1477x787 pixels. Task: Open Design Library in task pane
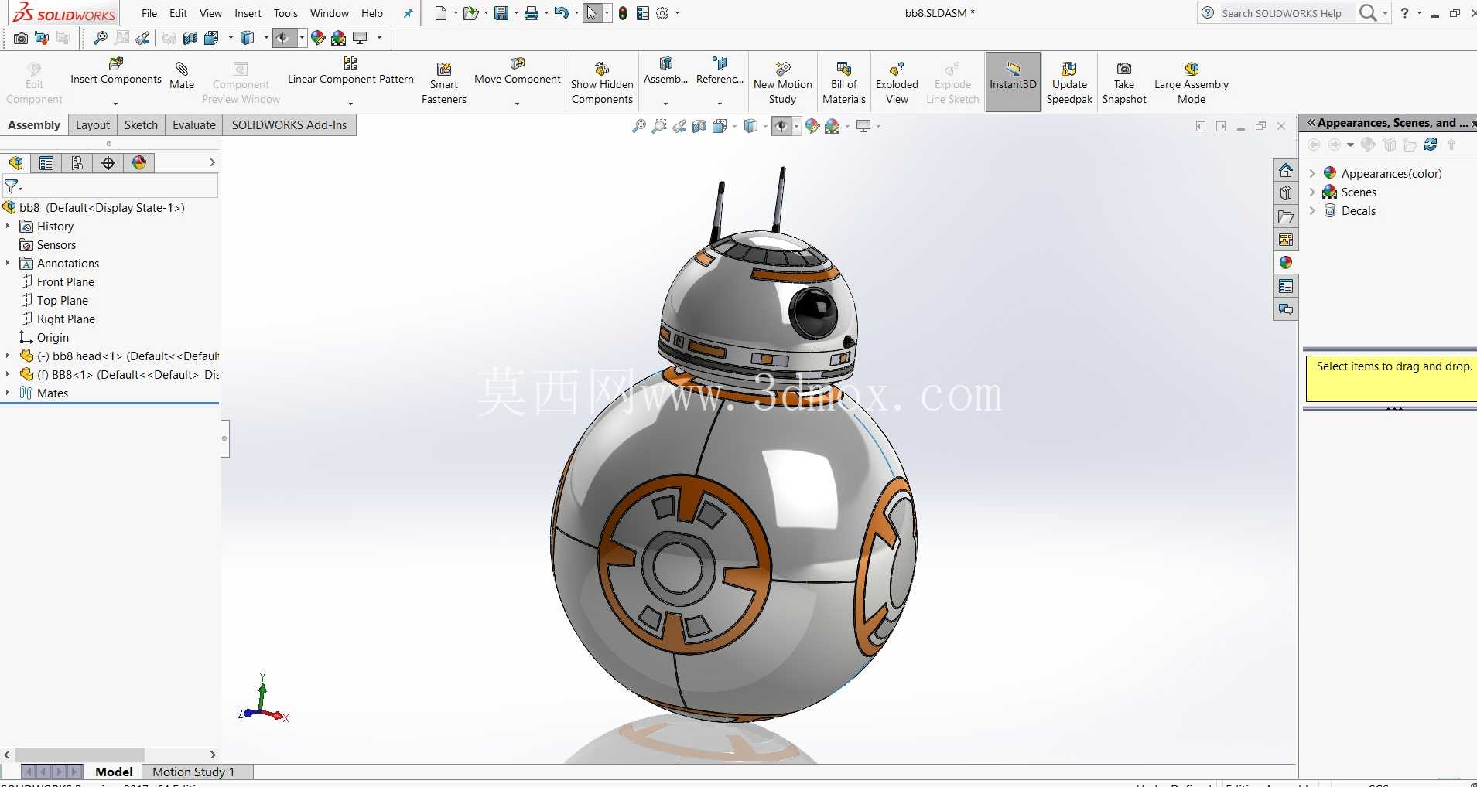pyautogui.click(x=1286, y=193)
